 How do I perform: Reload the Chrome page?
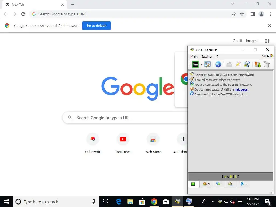pyautogui.click(x=23, y=14)
